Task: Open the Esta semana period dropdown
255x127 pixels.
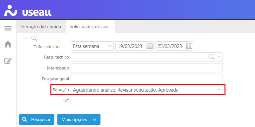Action: [92, 46]
